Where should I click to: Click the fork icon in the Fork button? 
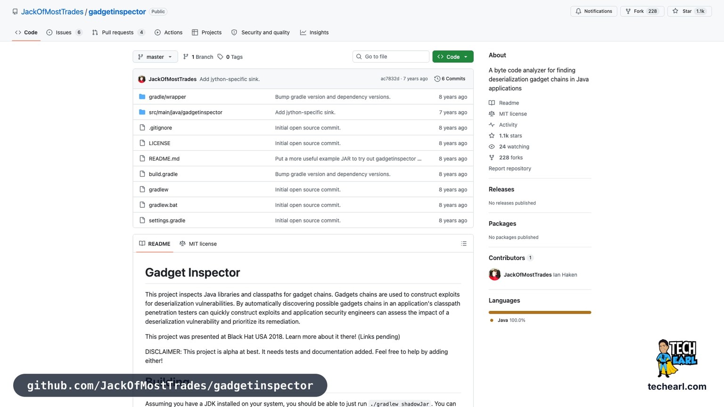tap(628, 11)
